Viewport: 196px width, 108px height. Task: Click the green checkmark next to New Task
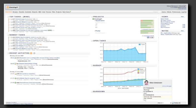point(70,12)
